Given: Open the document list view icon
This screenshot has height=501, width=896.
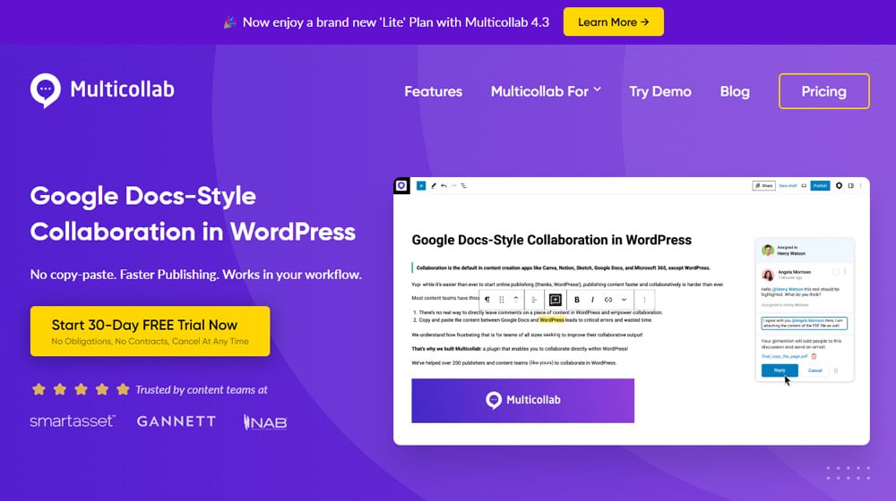Looking at the screenshot, I should [x=463, y=185].
